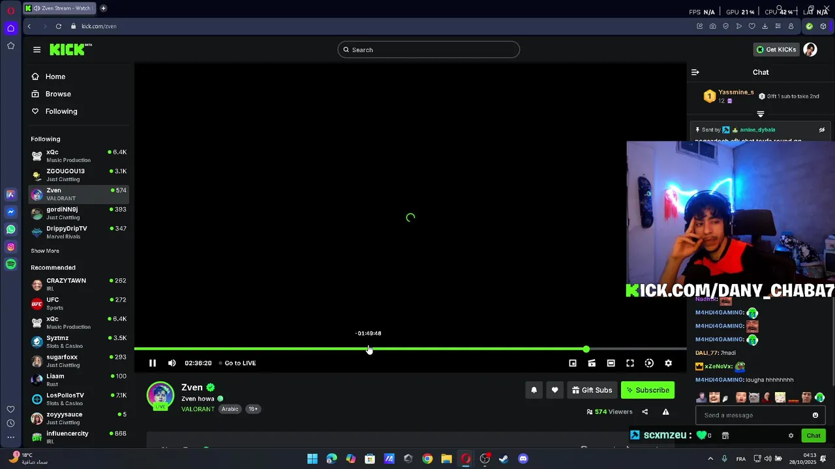
Task: Click the Arabic language tag
Action: (230, 409)
